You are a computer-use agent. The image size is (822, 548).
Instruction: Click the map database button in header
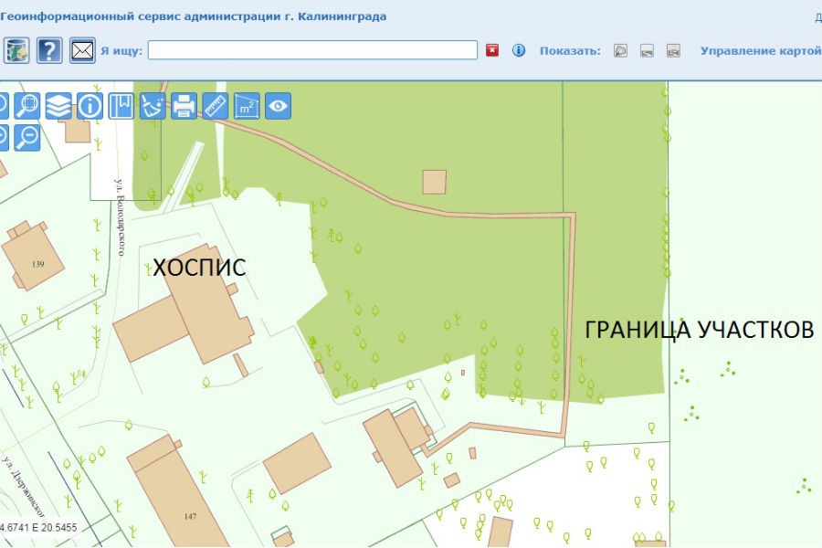pyautogui.click(x=16, y=49)
